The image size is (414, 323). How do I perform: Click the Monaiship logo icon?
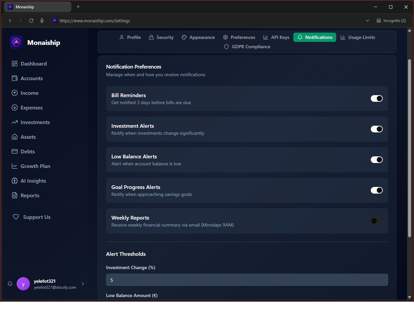click(17, 42)
